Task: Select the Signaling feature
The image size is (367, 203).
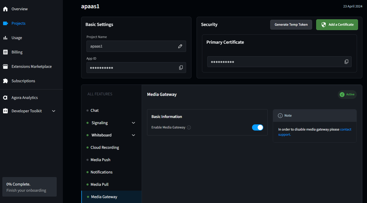Action: coord(100,123)
